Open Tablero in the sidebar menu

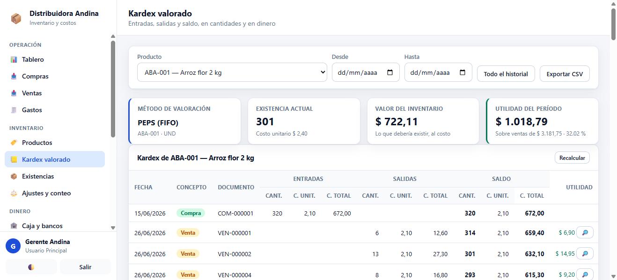(55, 59)
